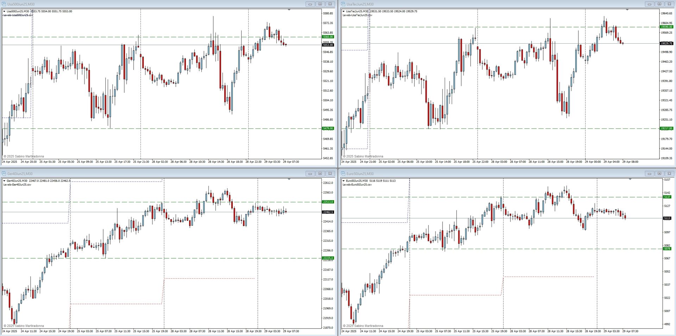Click Usa500 OHLC values 5553.75 5554.00 5551.75 5553.00
This screenshot has width=676, height=336.
[51, 11]
